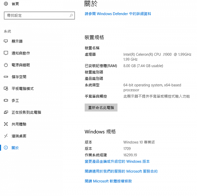Click the 裝置識別碼 label
This screenshot has width=197, height=196.
pyautogui.click(x=94, y=72)
